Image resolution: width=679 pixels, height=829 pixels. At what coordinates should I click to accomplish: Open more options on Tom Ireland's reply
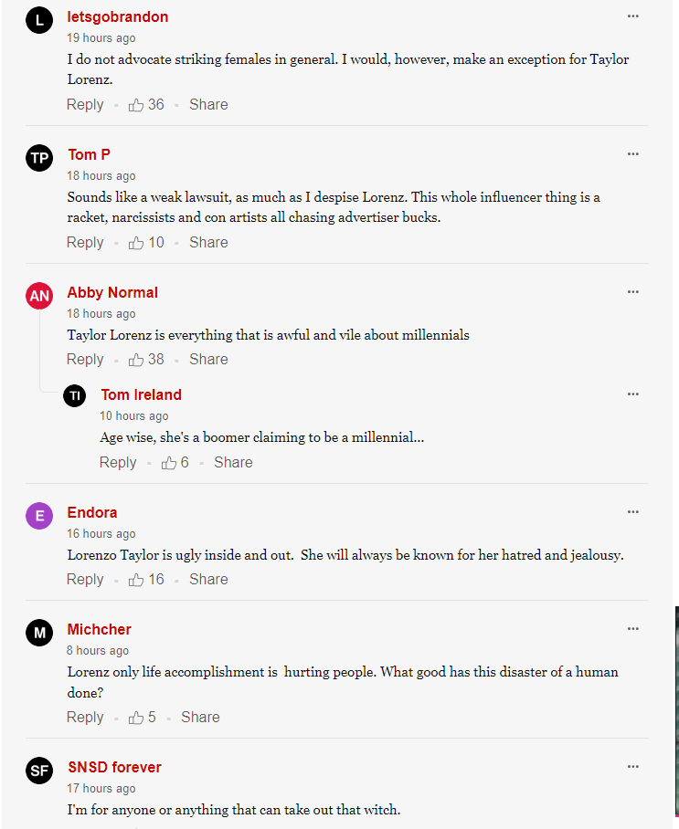[x=633, y=394]
